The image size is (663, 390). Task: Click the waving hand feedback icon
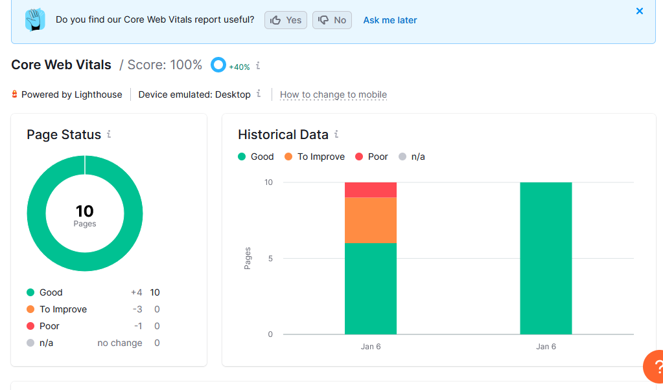click(x=35, y=19)
